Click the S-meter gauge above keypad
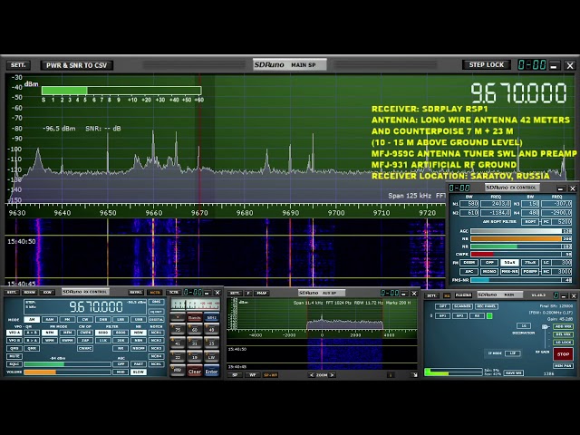This screenshot has height=435, width=580. [x=196, y=304]
